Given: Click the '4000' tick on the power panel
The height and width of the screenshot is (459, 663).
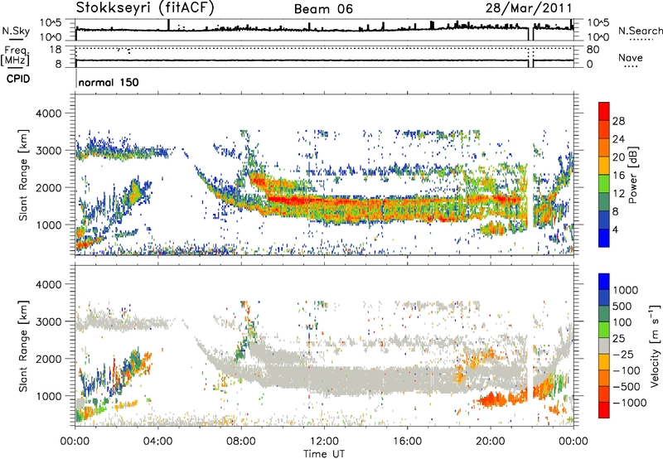Looking at the screenshot, I should (x=48, y=114).
